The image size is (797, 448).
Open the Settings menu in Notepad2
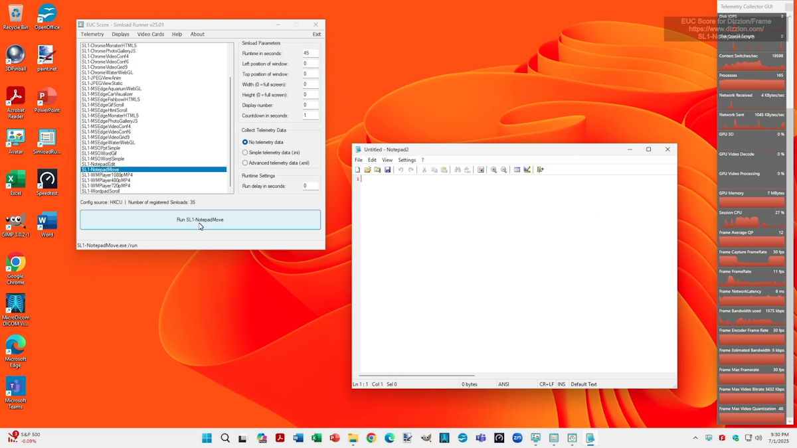pyautogui.click(x=406, y=160)
